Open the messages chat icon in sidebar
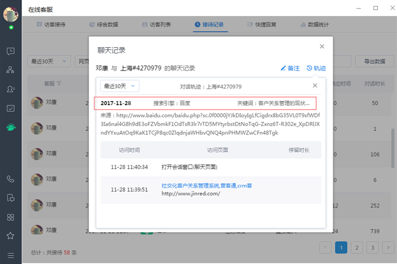 [11, 51]
